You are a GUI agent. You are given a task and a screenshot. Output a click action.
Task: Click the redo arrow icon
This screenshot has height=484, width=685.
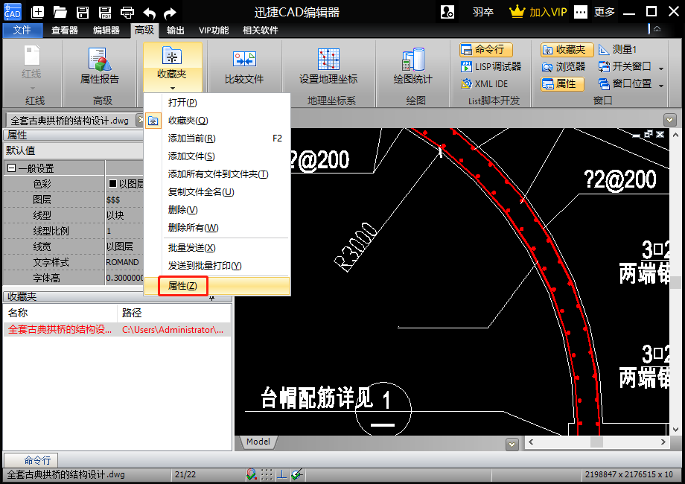click(170, 13)
